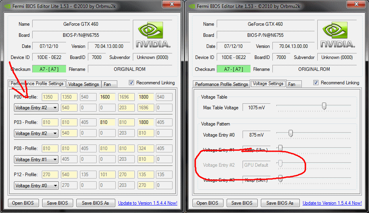Viewport: 369px width, 213px height.
Task: Click Version field 70.04.13.00.00 in right window
Action: click(x=293, y=46)
